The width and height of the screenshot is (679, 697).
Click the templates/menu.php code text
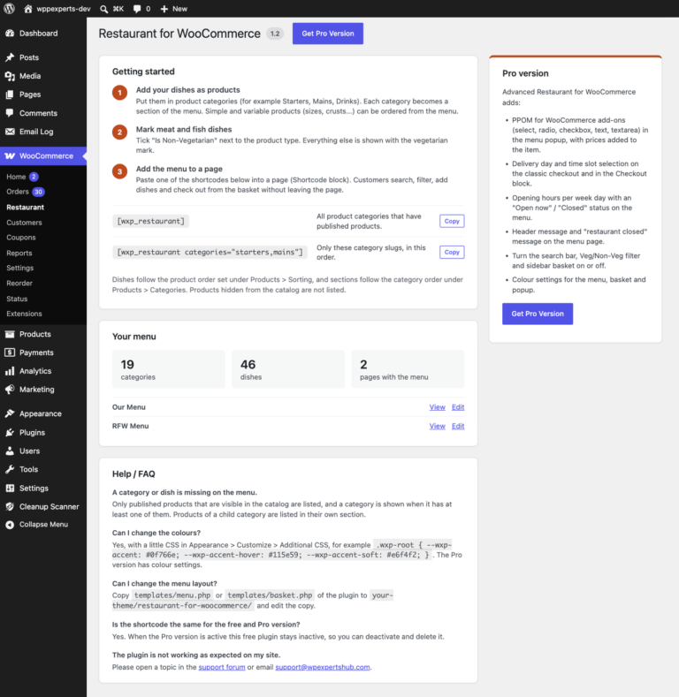click(172, 595)
